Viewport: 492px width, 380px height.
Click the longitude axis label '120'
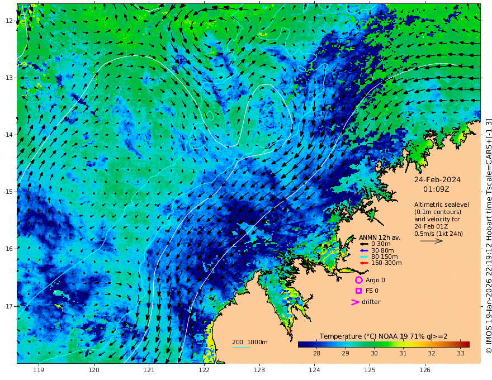(x=94, y=370)
